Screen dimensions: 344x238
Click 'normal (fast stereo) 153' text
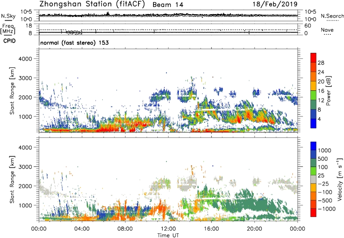pyautogui.click(x=74, y=43)
